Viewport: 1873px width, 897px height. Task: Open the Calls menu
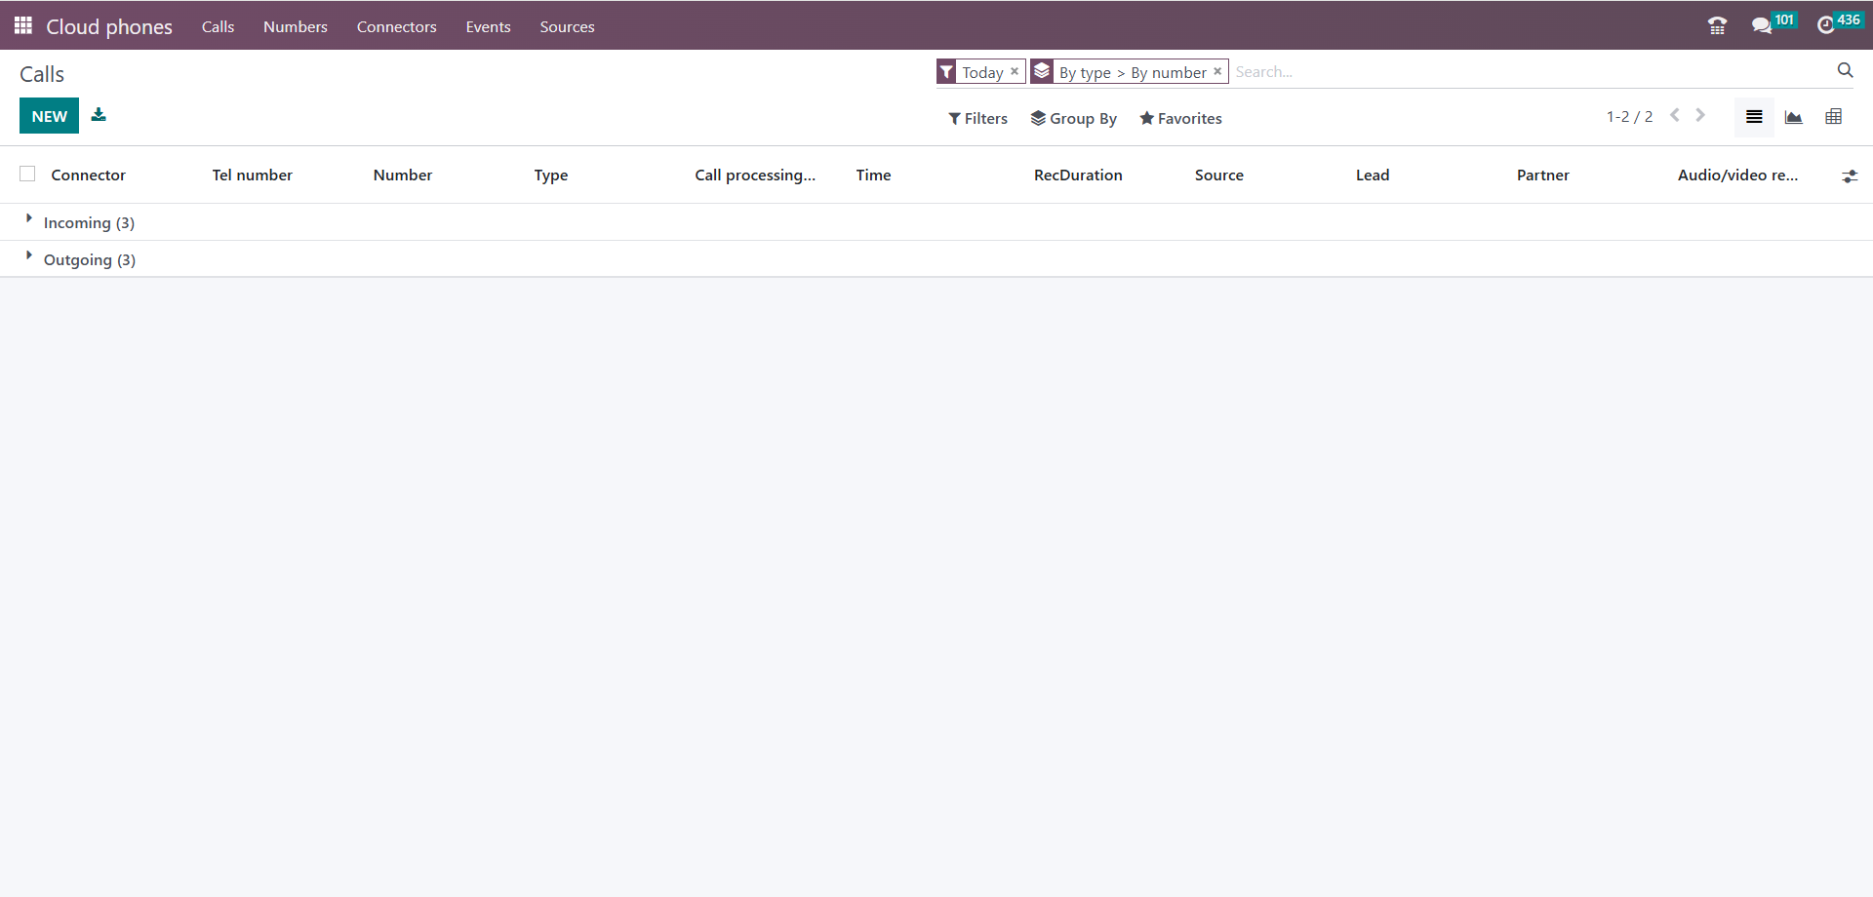coord(218,26)
